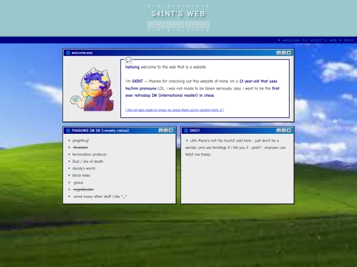
Task: Click the termination protocol list entry
Action: tap(89, 154)
